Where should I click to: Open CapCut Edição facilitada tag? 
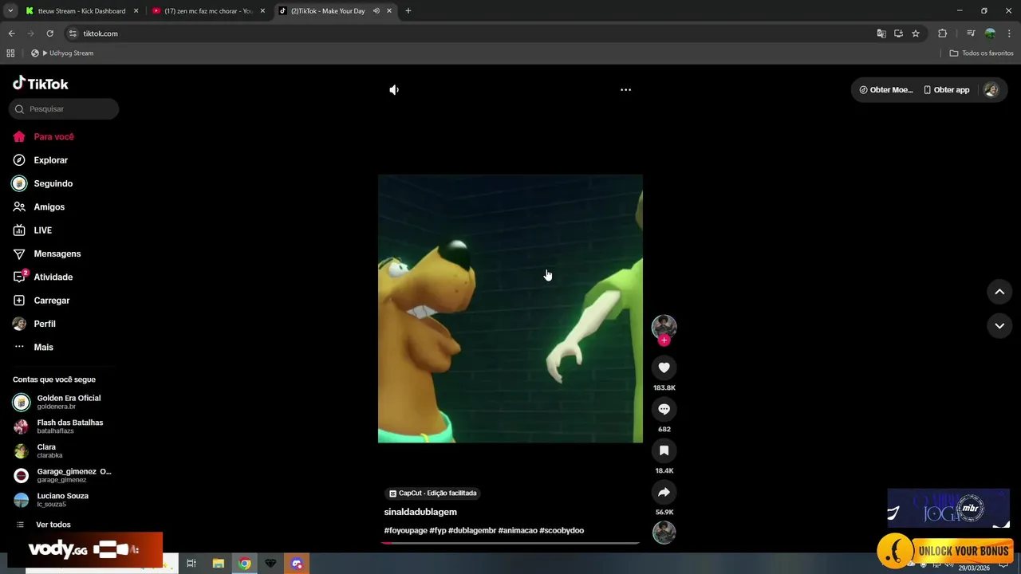tap(432, 493)
